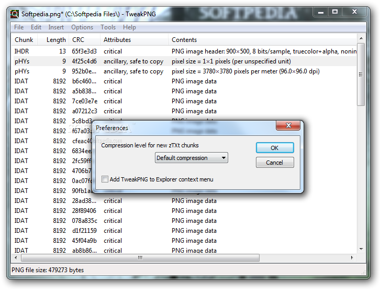Confirm preferences with OK button
The image size is (381, 290).
[275, 148]
